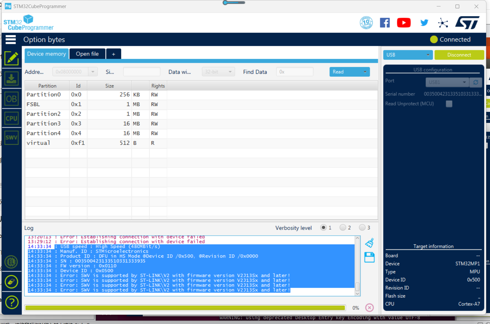This screenshot has width=490, height=324.
Task: Select the Partition2 row
Action: [x=201, y=114]
